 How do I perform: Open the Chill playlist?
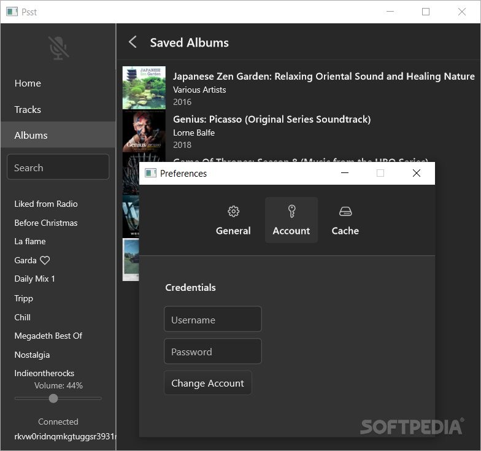tap(22, 317)
